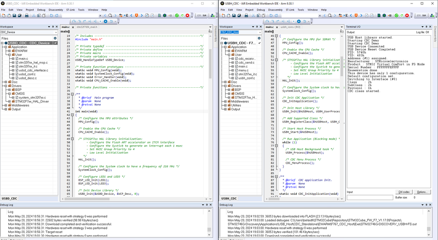438x240 pixels.
Task: Click Save All icon in USBD_CDC toolbar
Action: [20, 15]
